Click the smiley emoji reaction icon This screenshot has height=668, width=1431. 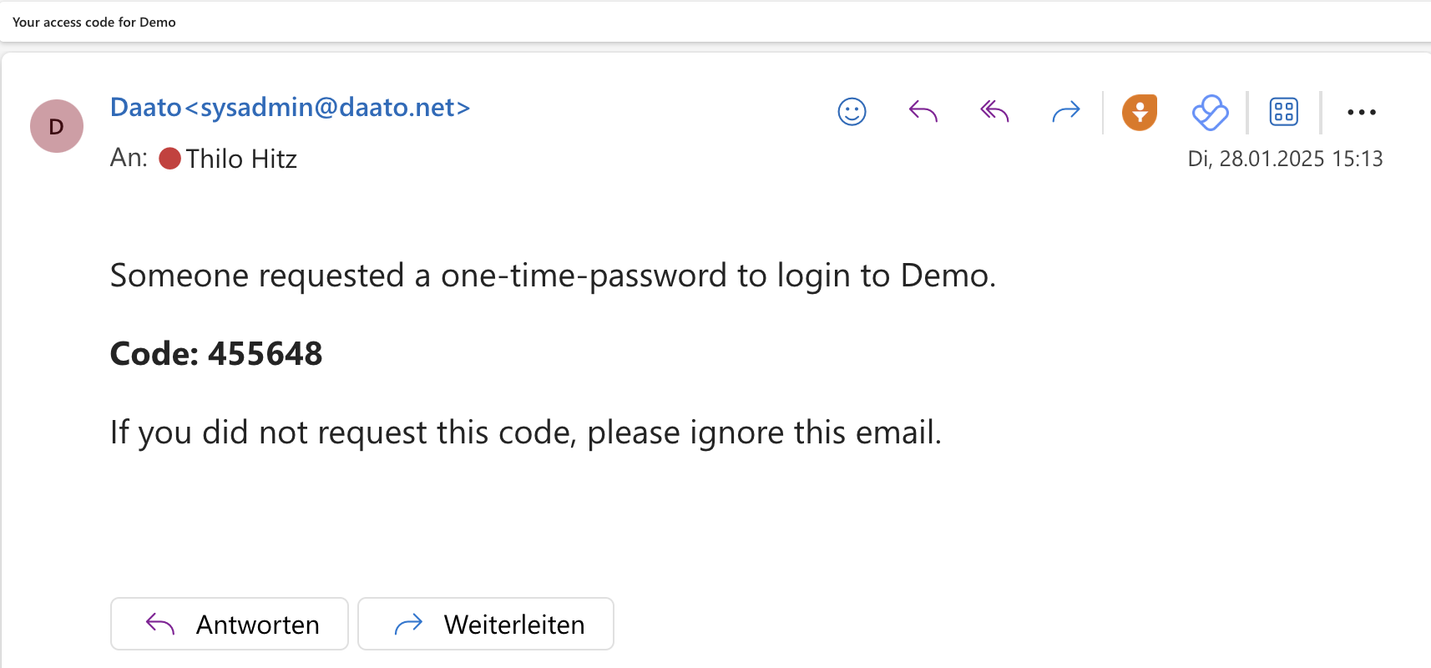coord(852,111)
